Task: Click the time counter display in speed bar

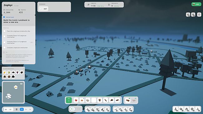Action: click(8, 109)
